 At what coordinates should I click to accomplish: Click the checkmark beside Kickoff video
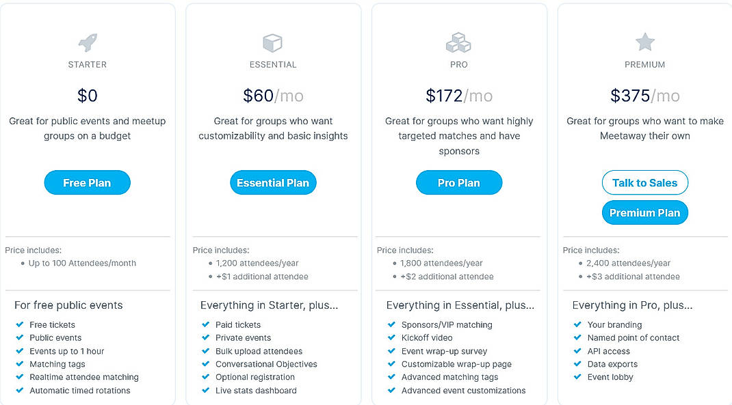[x=392, y=337]
